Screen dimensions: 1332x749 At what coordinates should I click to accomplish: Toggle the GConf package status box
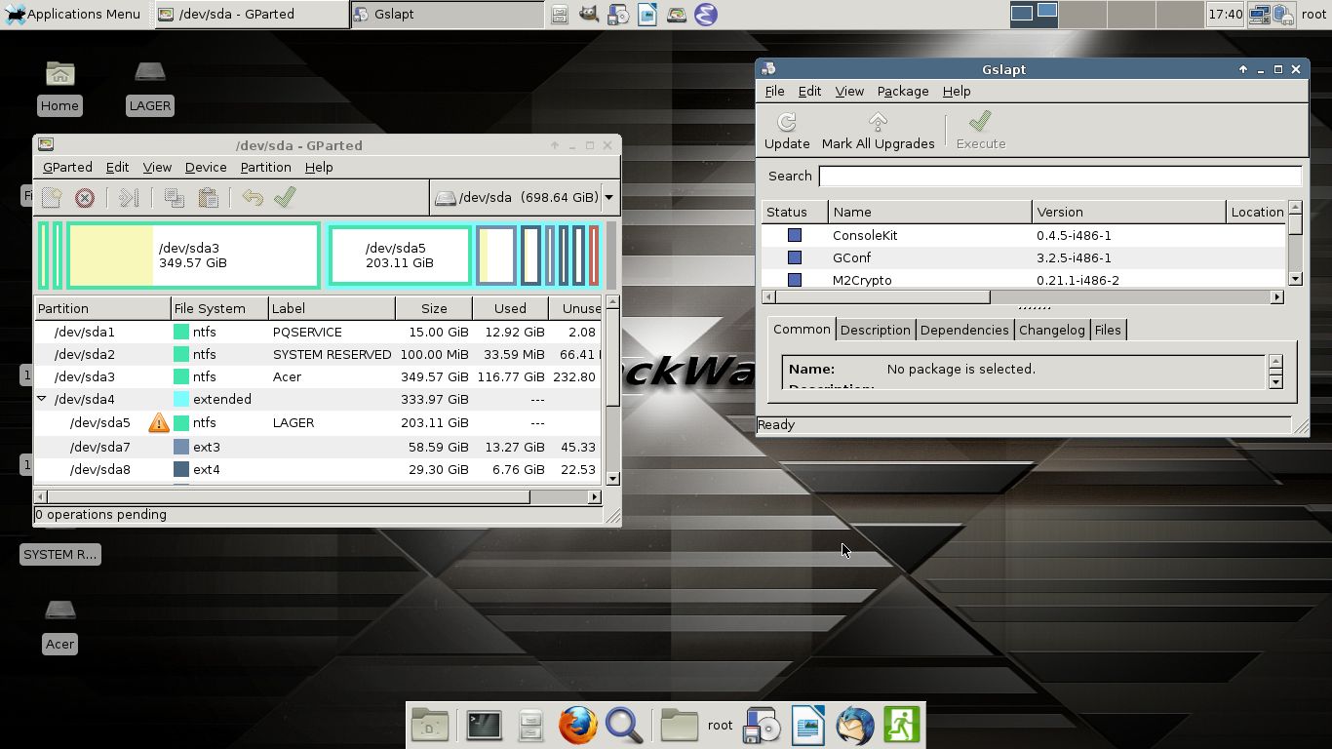coord(795,257)
